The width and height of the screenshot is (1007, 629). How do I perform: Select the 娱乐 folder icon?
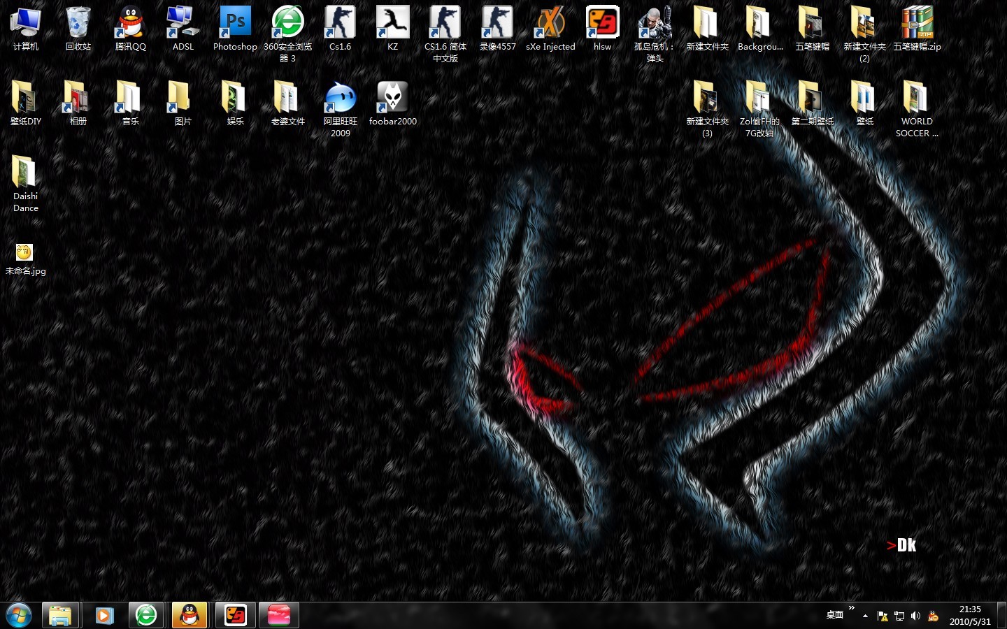click(x=235, y=103)
